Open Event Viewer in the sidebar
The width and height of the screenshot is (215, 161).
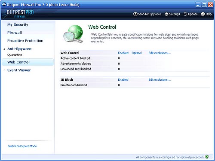[x=19, y=70]
